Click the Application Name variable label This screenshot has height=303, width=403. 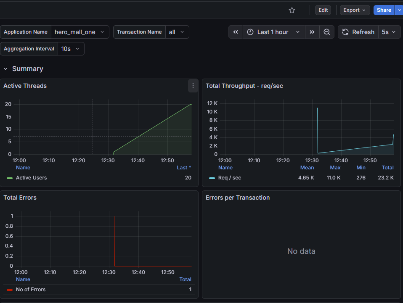tap(26, 32)
